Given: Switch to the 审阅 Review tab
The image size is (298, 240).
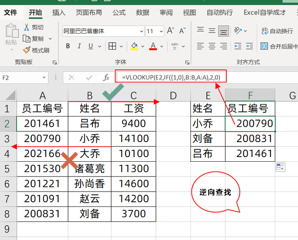Looking at the screenshot, I should point(166,13).
